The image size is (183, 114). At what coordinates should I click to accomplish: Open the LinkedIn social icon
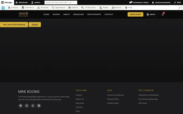pyautogui.click(x=39, y=106)
